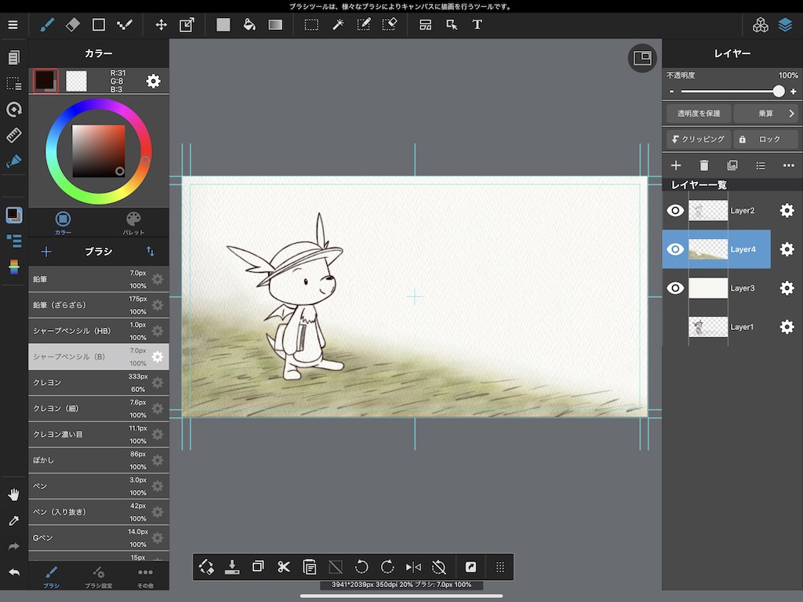The width and height of the screenshot is (803, 602).
Task: Click the ロック lock button
Action: (x=765, y=139)
